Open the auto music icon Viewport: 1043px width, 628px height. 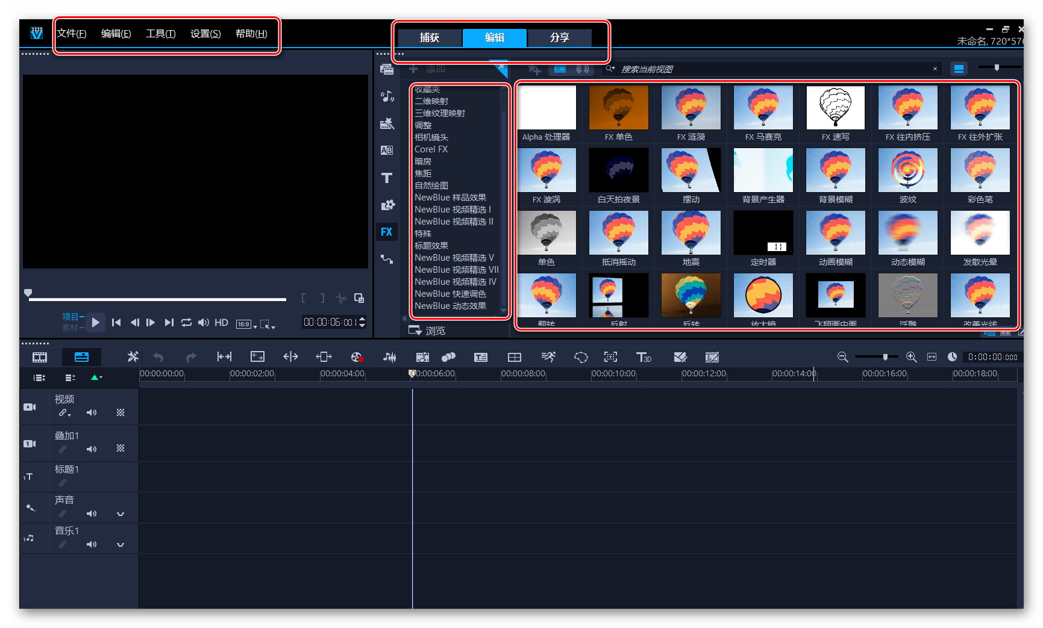422,357
